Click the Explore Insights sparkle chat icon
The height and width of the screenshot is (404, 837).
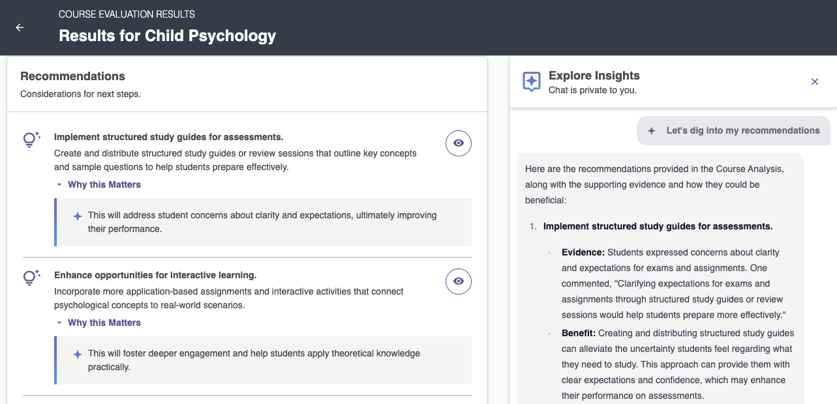click(532, 81)
